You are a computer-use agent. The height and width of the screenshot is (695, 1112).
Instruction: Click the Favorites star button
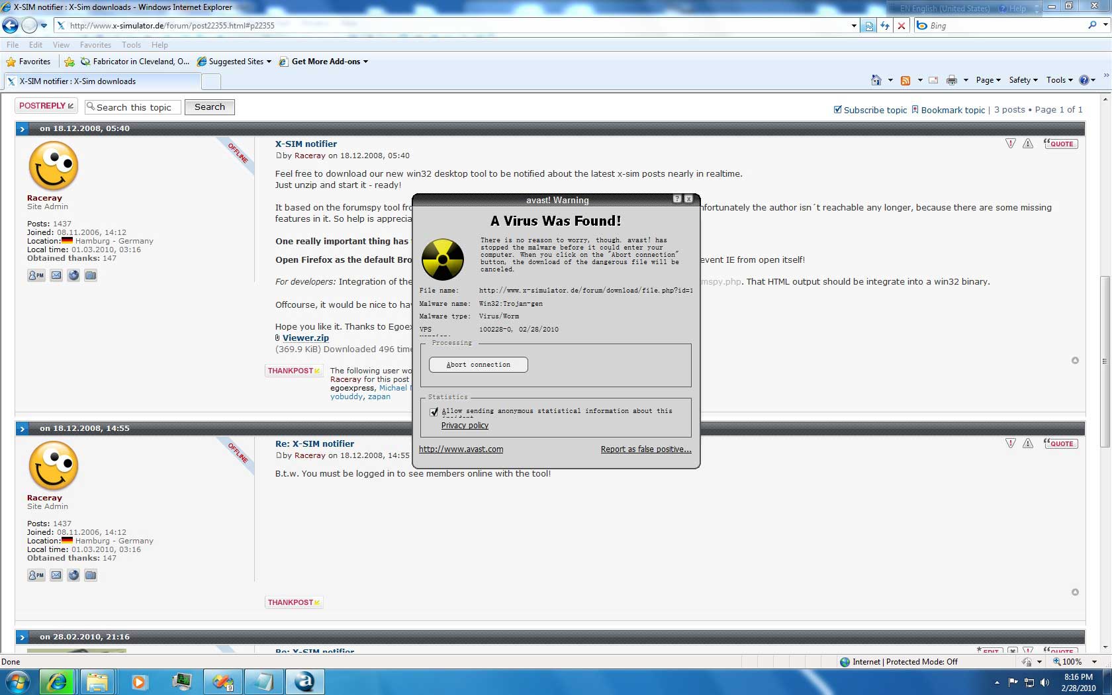coord(28,62)
